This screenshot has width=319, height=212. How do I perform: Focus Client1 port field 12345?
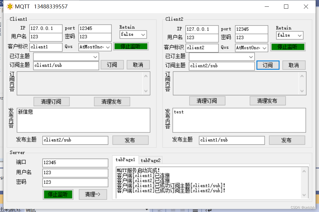[x=95, y=28]
